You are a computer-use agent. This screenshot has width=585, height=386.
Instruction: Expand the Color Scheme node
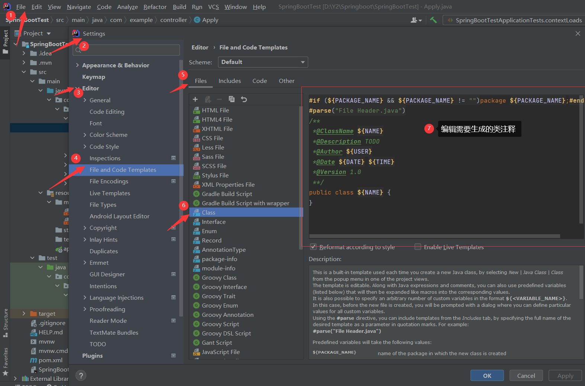[85, 135]
